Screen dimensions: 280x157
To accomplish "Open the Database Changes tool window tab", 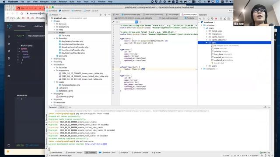I will tap(74, 153).
